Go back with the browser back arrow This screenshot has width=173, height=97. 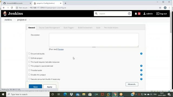[x=4, y=8]
